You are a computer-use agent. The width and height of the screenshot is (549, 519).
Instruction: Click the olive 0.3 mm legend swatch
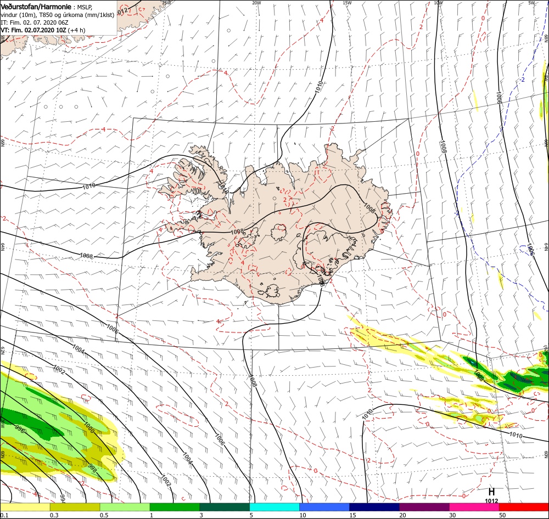point(75,507)
